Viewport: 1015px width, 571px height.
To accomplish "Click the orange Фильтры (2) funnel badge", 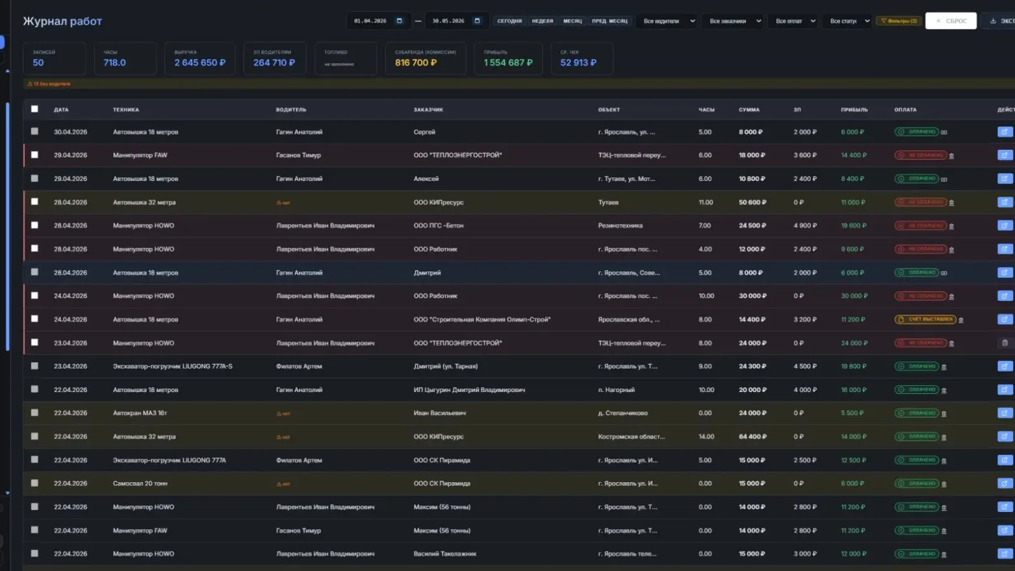I will pyautogui.click(x=899, y=21).
